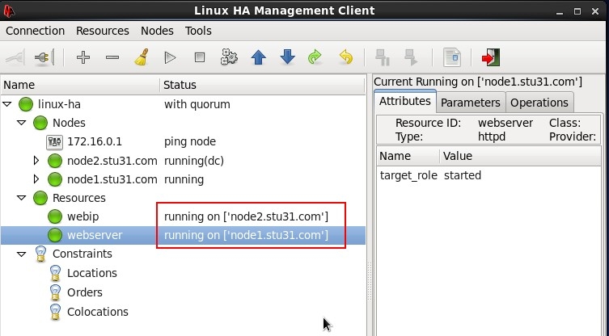Image resolution: width=609 pixels, height=336 pixels.
Task: Click the Name column header in tree
Action: coord(80,85)
